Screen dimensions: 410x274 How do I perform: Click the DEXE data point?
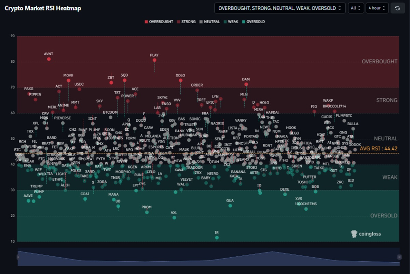(285, 194)
